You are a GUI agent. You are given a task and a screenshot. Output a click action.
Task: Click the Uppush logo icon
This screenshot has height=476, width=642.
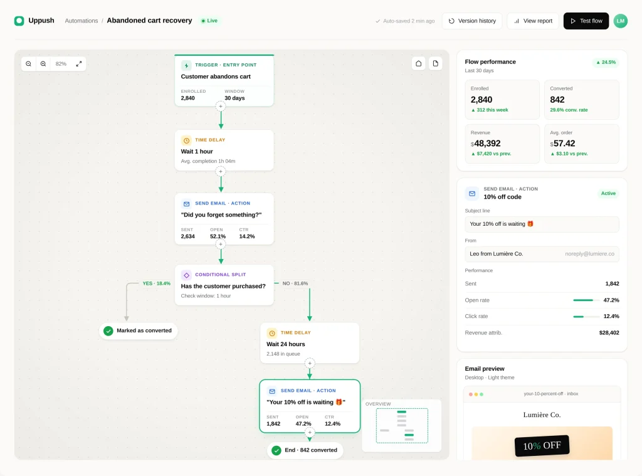[x=19, y=21]
